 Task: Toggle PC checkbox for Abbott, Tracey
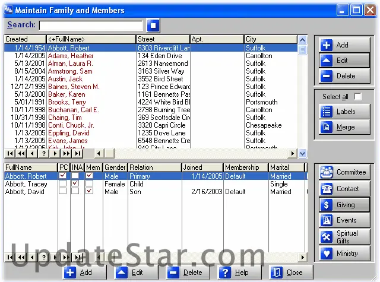(x=63, y=183)
